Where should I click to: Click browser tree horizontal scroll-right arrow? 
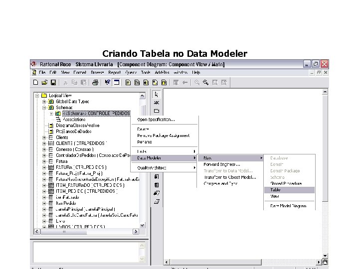tap(136, 232)
